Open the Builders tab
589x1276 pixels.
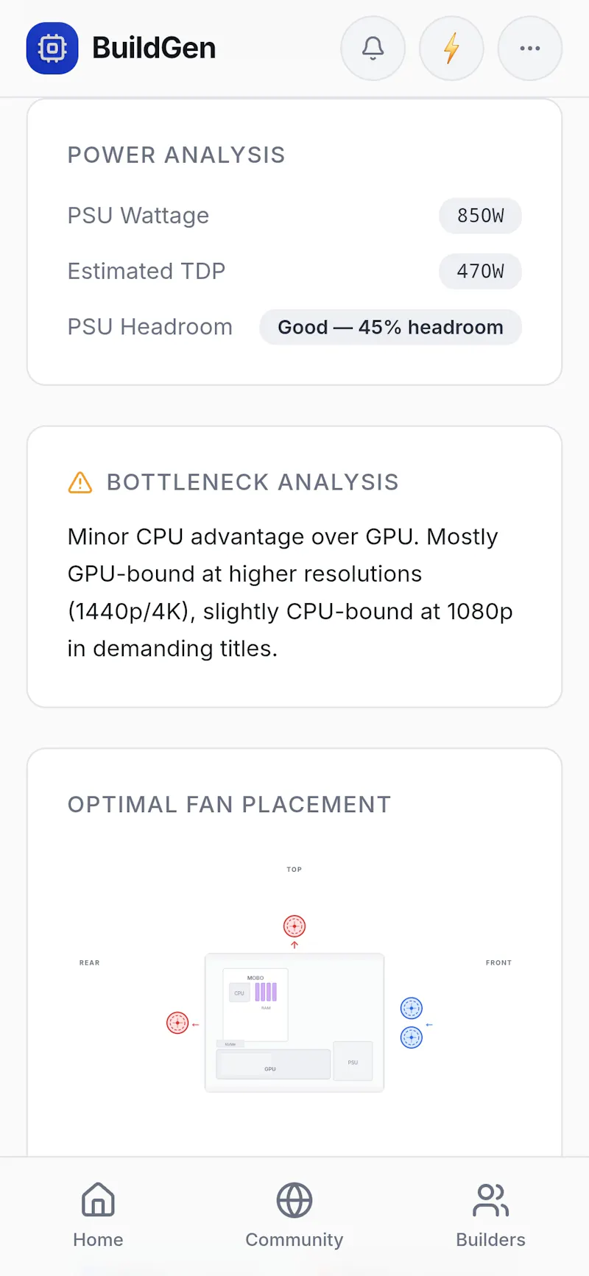click(x=490, y=1216)
